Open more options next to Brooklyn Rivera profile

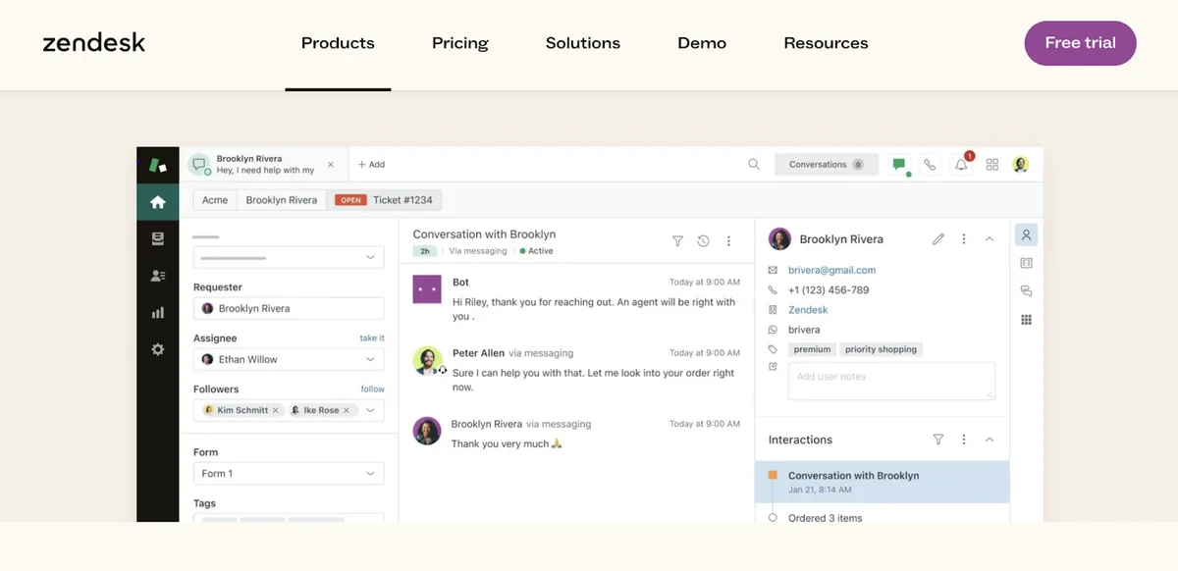pyautogui.click(x=964, y=238)
